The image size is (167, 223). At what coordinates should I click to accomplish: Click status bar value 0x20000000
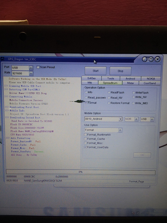pos(62,177)
